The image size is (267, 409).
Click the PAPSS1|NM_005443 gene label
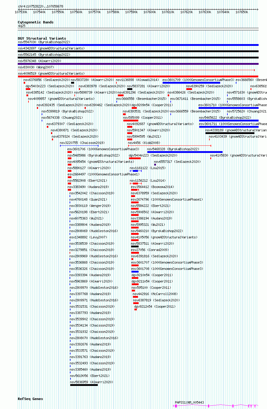pyautogui.click(x=189, y=402)
